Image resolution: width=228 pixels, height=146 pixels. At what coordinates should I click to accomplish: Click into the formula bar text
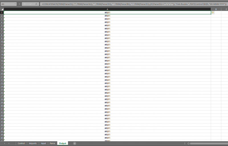click(134, 4)
